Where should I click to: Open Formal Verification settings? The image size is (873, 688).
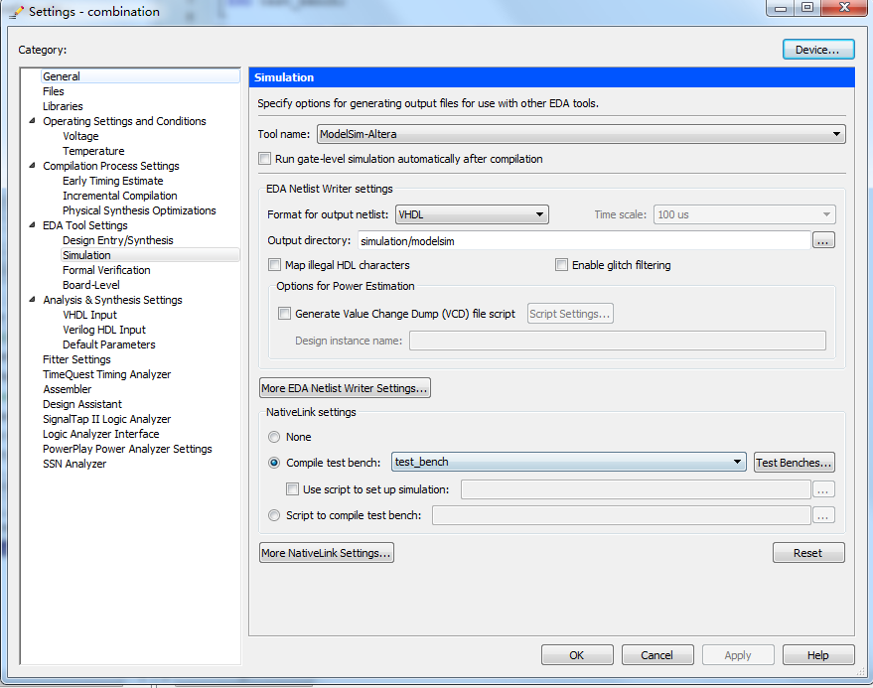click(106, 270)
